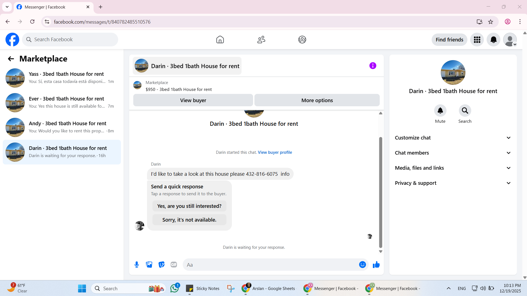Open a new browser tab
Viewport: 527px width, 296px height.
101,7
